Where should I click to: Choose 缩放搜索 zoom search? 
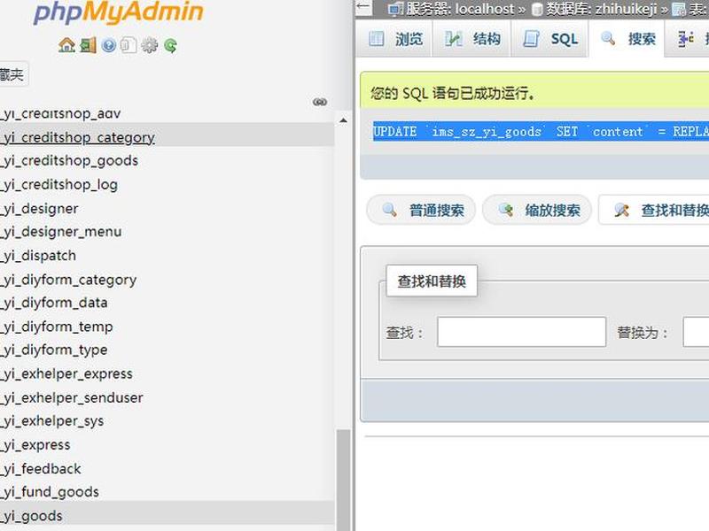click(x=537, y=210)
